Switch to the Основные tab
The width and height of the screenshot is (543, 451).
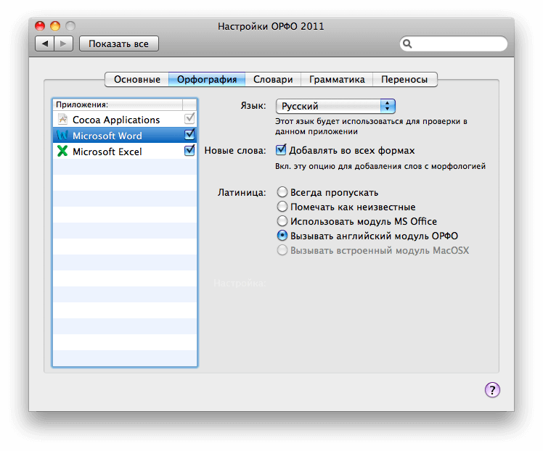(x=136, y=80)
